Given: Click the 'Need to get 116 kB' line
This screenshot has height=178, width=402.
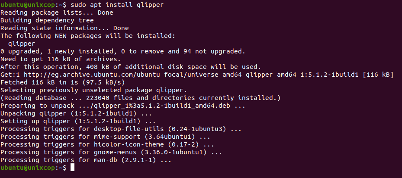Looking at the screenshot, I should point(61,59).
